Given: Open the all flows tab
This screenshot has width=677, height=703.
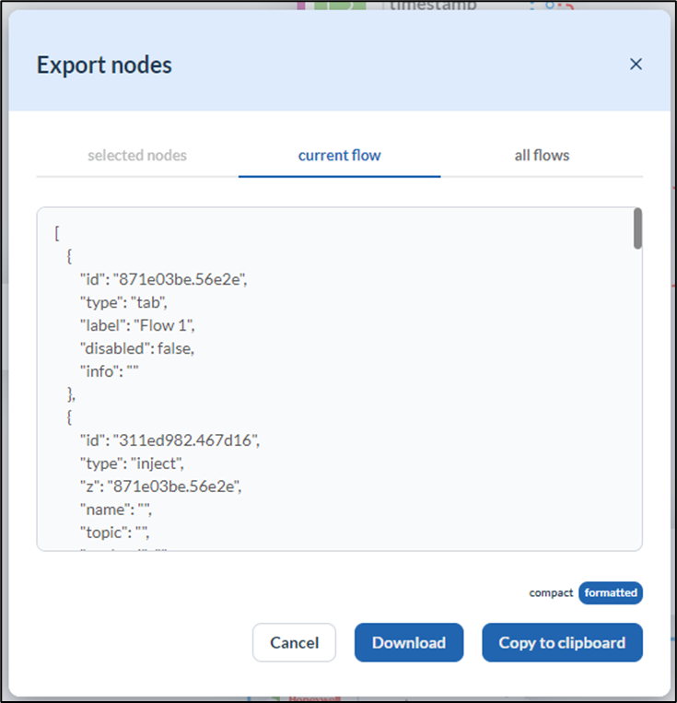Looking at the screenshot, I should pos(542,156).
